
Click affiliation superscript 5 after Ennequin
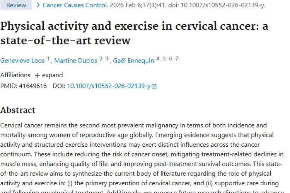tap(164, 59)
